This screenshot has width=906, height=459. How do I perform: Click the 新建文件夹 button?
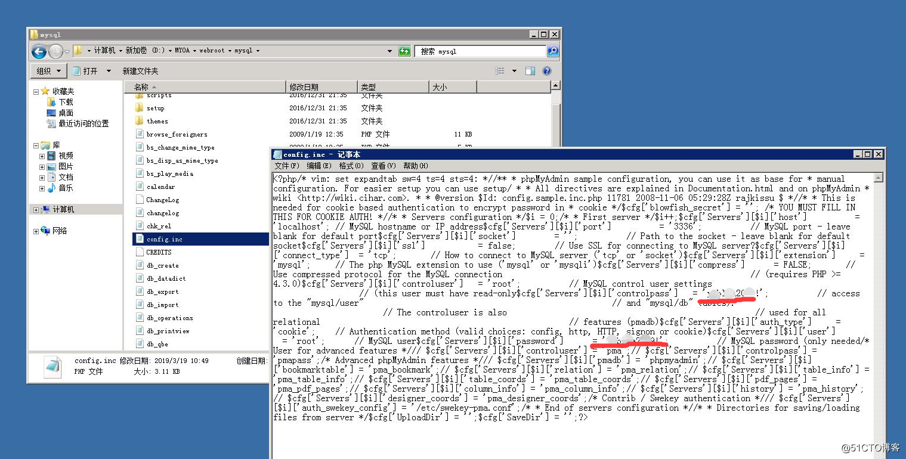pyautogui.click(x=140, y=71)
